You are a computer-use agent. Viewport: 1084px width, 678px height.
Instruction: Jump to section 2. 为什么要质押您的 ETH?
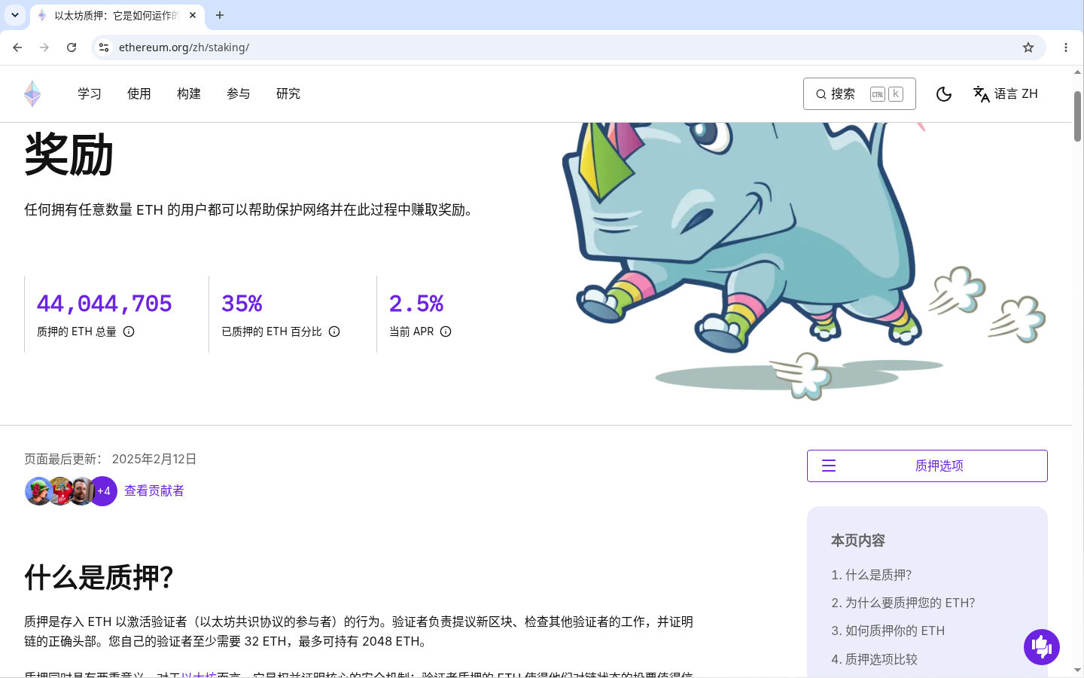pyautogui.click(x=903, y=603)
